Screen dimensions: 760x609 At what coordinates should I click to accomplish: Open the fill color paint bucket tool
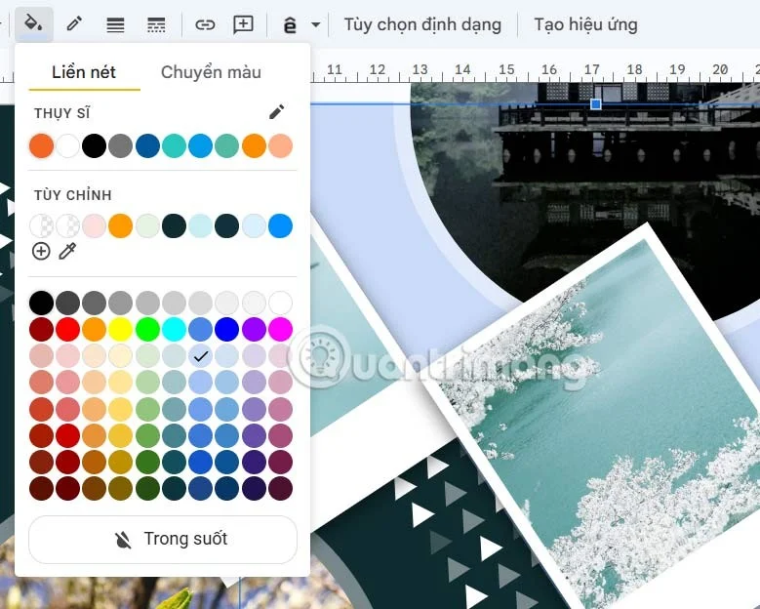point(33,23)
